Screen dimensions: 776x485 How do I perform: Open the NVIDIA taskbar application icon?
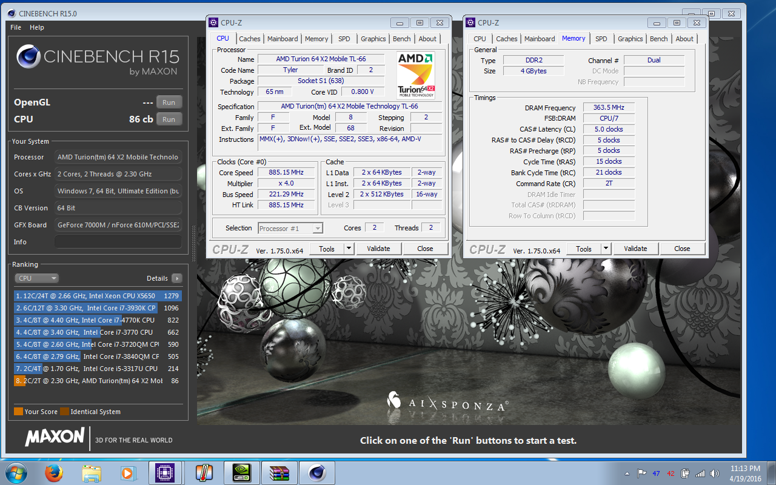(x=241, y=472)
